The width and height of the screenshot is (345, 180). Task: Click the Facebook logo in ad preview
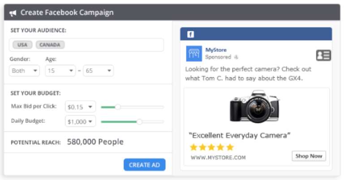pyautogui.click(x=190, y=34)
